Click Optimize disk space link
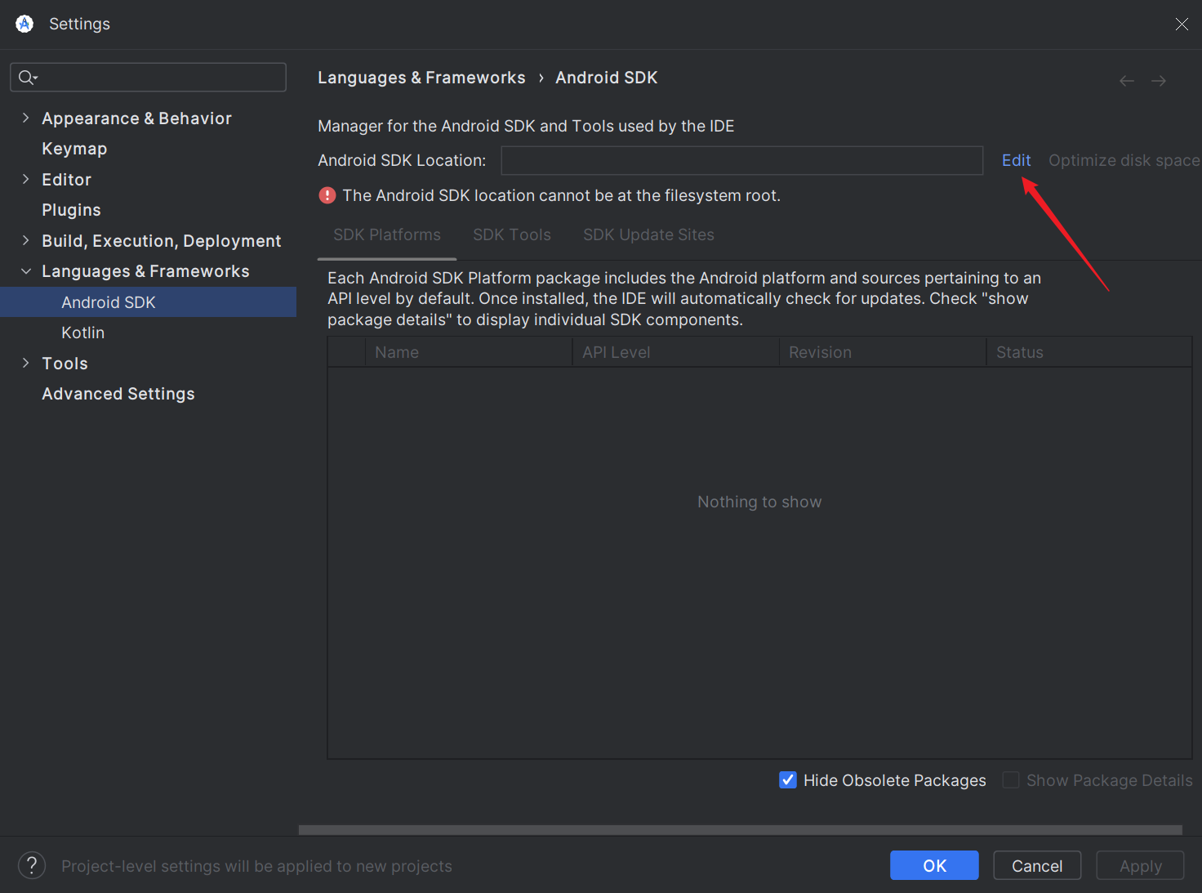1202x893 pixels. [1124, 160]
